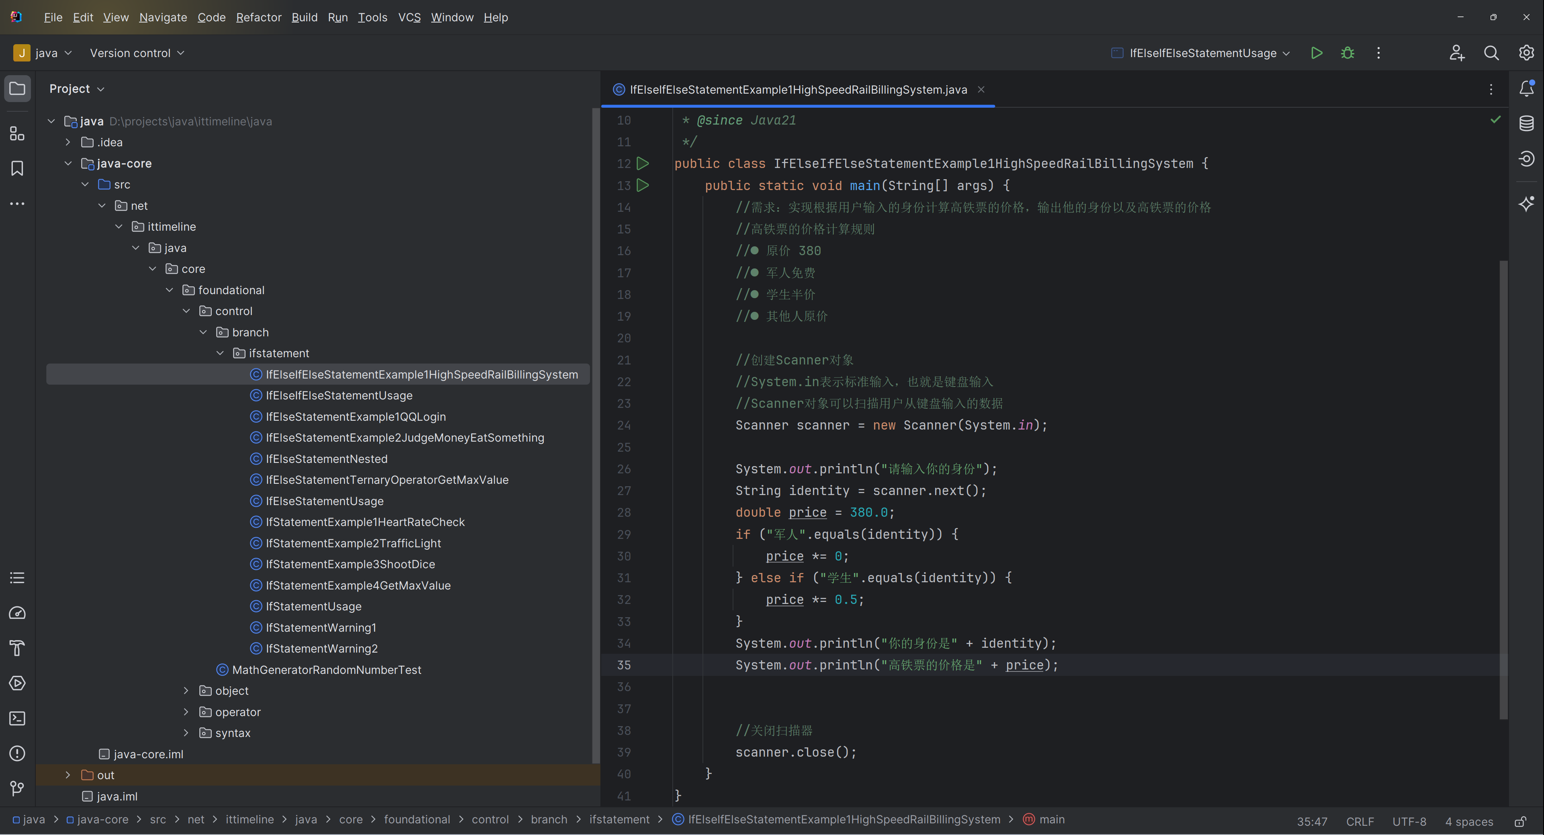Open Database tool window
This screenshot has height=835, width=1544.
tap(1527, 123)
